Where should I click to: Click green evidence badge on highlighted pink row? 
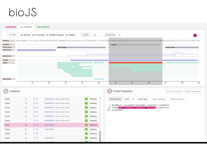(86, 125)
